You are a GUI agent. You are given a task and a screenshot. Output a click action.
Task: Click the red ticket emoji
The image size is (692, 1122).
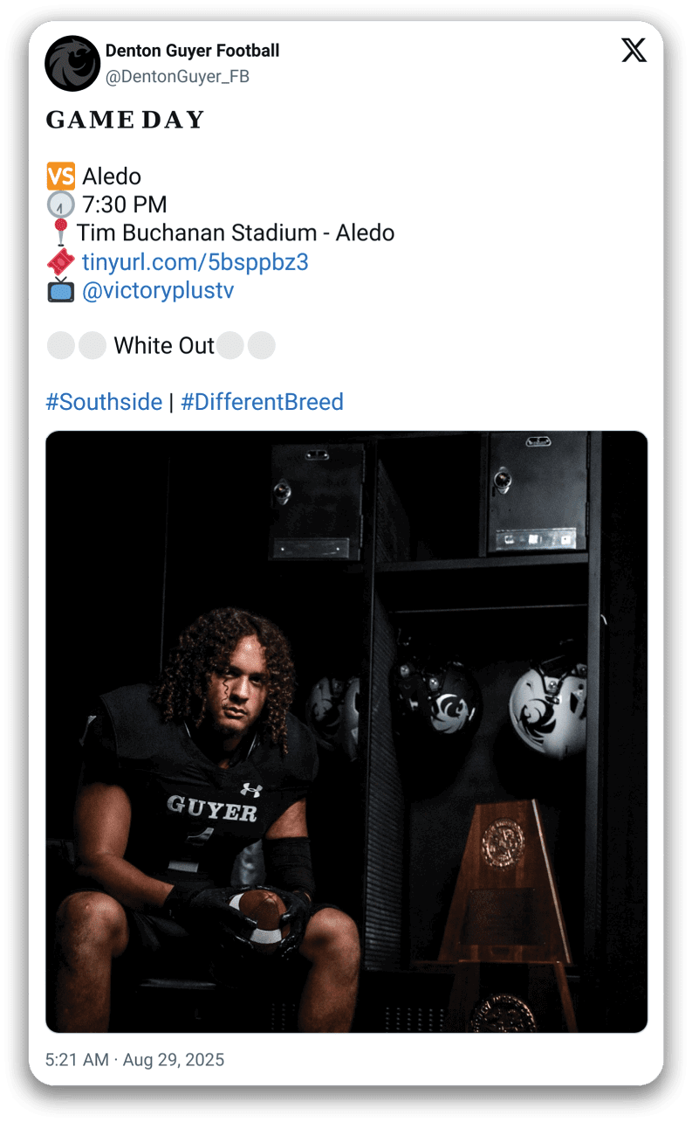coord(60,262)
